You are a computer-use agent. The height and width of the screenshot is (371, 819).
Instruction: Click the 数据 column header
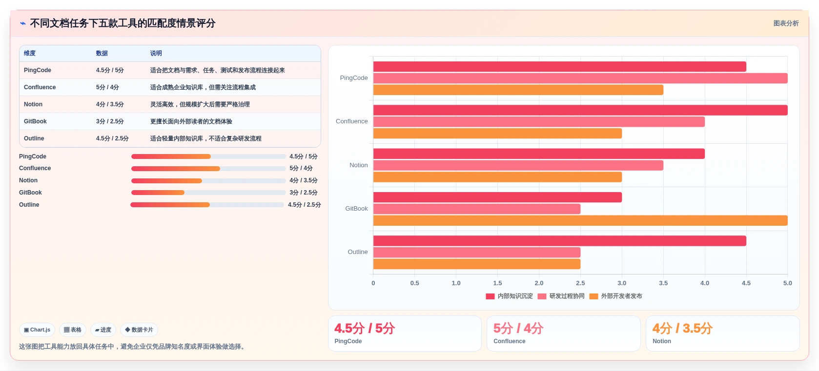[102, 53]
